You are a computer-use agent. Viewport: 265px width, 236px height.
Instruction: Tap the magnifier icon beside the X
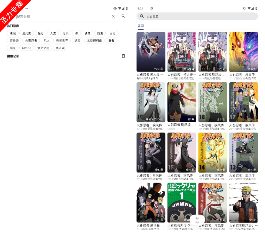pos(123,16)
